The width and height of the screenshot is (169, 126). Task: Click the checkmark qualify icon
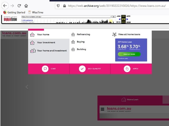(x=82, y=69)
